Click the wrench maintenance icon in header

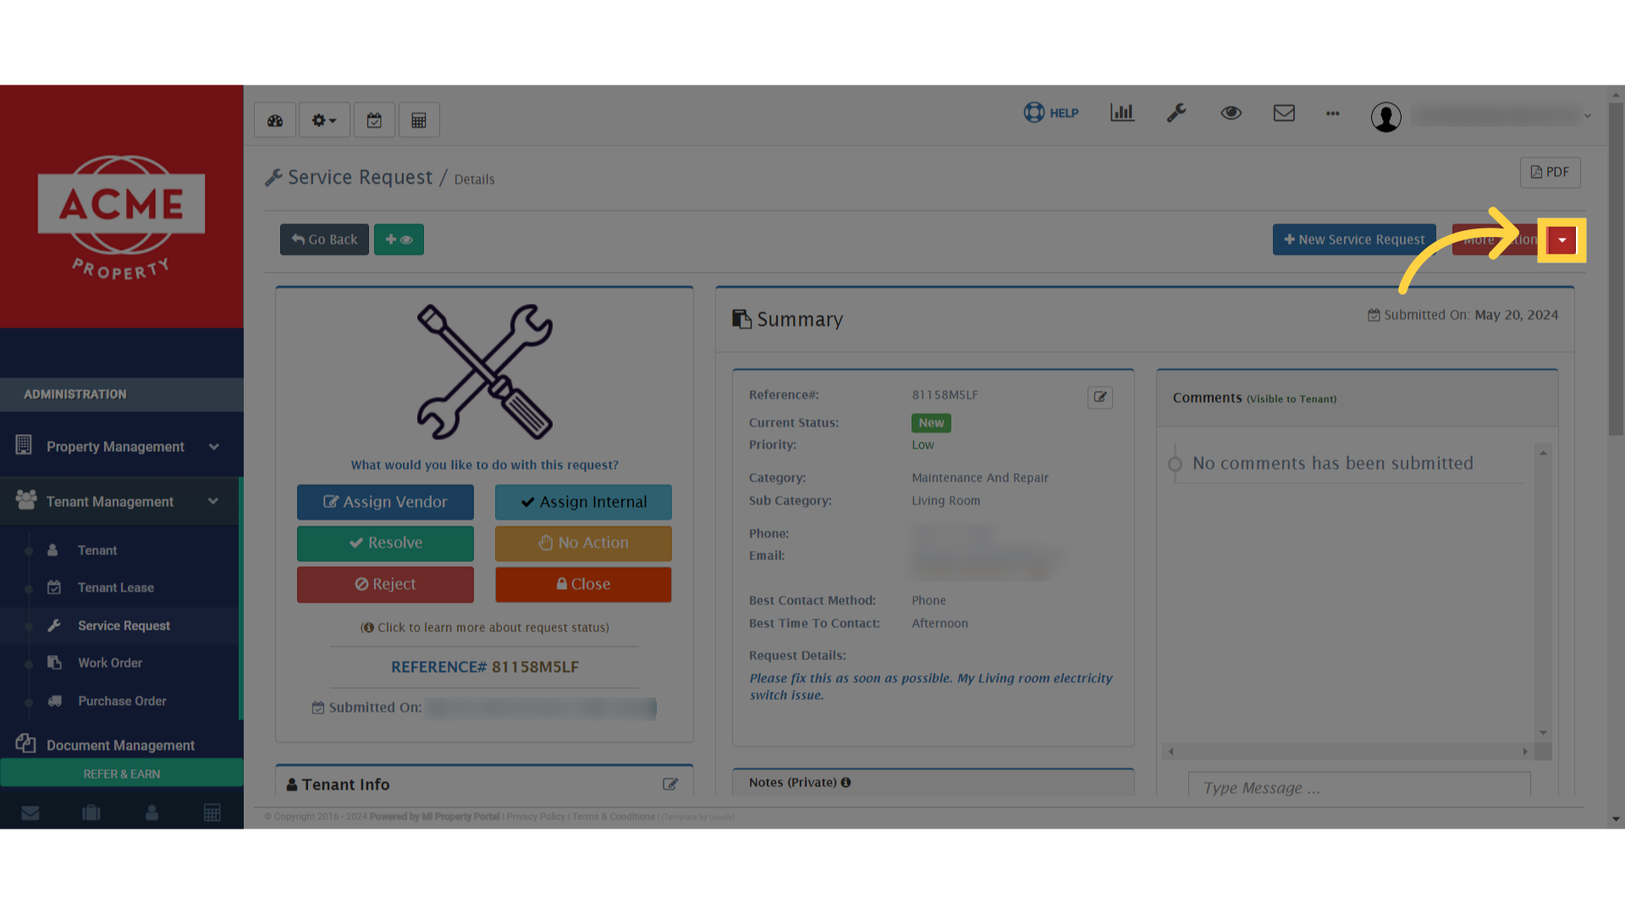[1176, 113]
